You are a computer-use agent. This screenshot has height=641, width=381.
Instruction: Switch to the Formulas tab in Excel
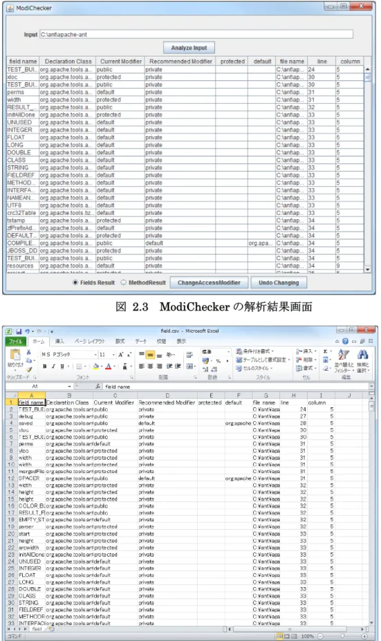point(120,342)
